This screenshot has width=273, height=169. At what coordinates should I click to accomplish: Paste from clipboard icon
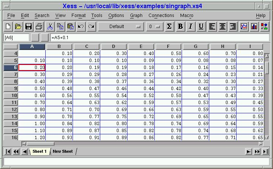70,27
